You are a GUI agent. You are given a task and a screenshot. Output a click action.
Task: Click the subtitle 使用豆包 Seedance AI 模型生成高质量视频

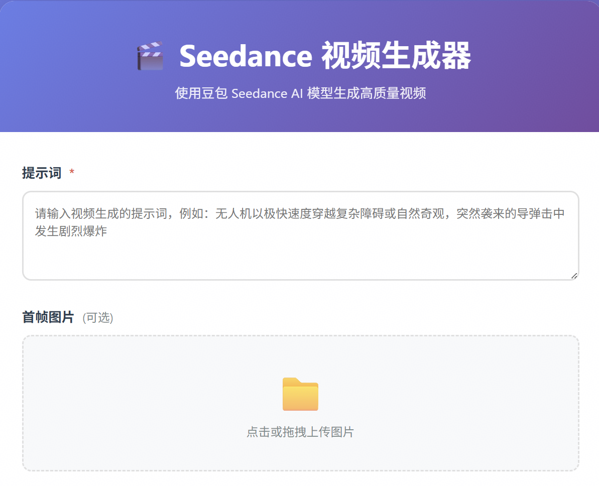[300, 93]
